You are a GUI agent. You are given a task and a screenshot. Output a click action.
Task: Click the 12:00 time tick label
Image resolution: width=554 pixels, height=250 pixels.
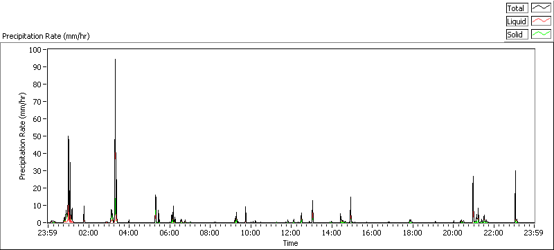click(x=291, y=233)
